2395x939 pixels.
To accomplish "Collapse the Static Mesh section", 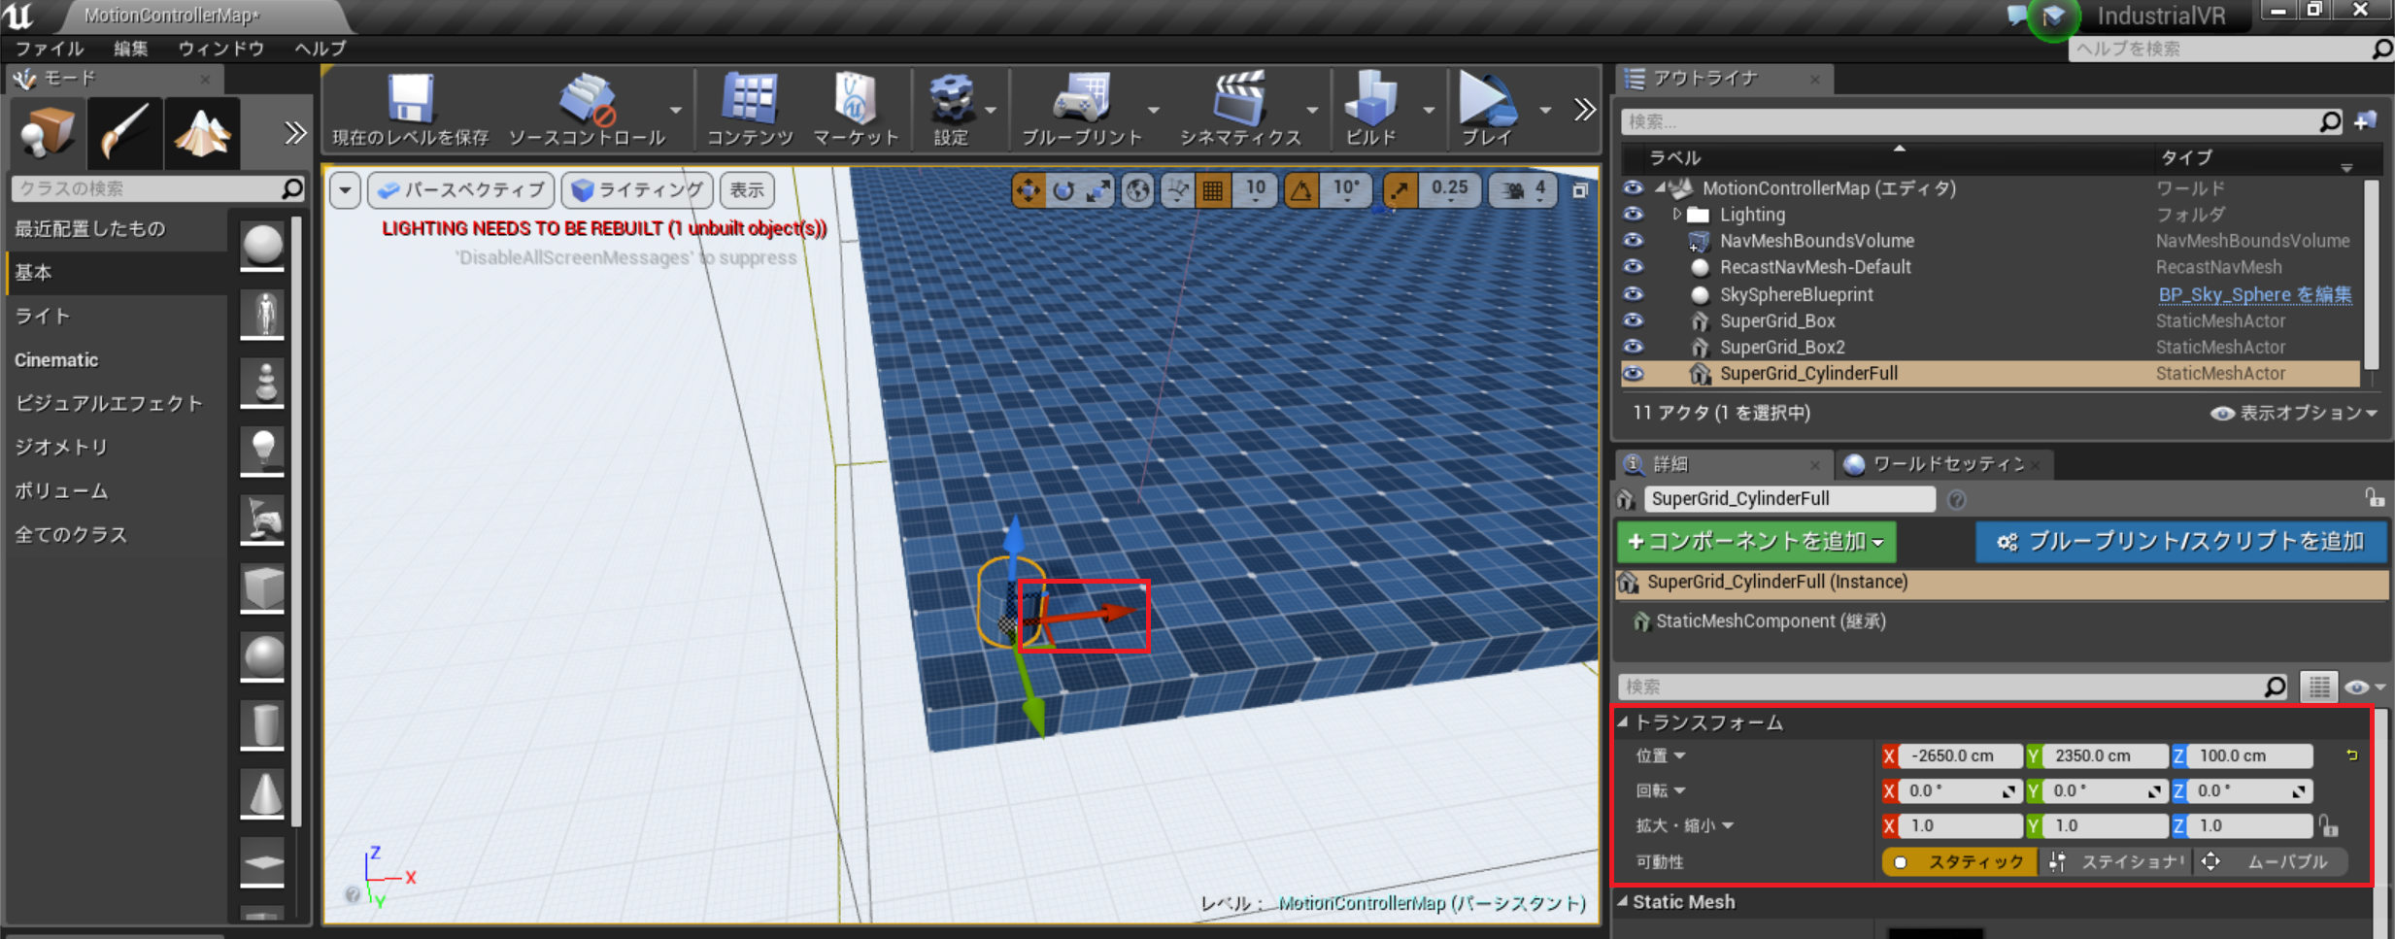I will coord(1623,901).
